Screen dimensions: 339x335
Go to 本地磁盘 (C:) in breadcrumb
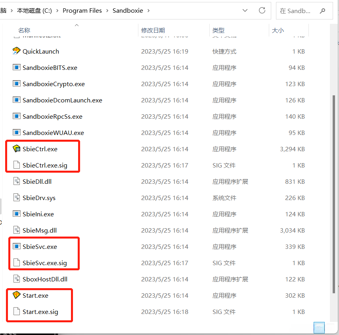tap(34, 11)
